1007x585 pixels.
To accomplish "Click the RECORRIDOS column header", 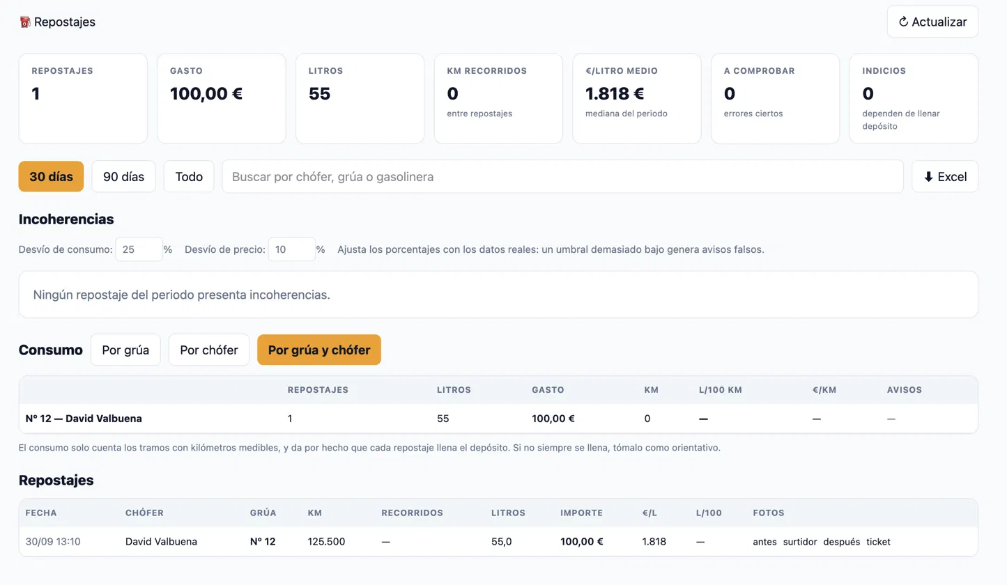I will [413, 513].
